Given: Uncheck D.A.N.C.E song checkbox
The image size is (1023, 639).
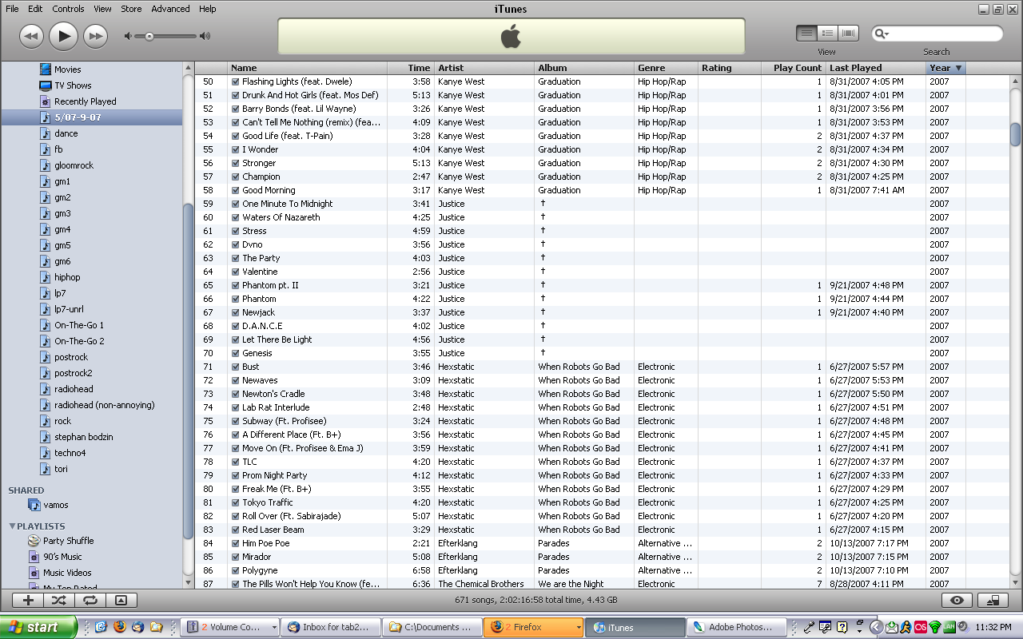Looking at the screenshot, I should [236, 326].
